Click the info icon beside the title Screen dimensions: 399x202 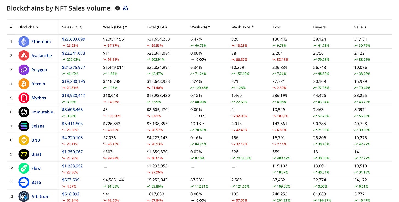tap(118, 8)
